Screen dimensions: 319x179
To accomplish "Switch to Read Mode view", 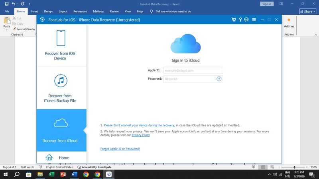I will pyautogui.click(x=254, y=167).
